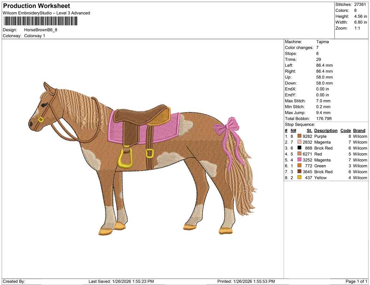Click the Purple 9282 color swatch
370x285 pixels.
(x=299, y=136)
